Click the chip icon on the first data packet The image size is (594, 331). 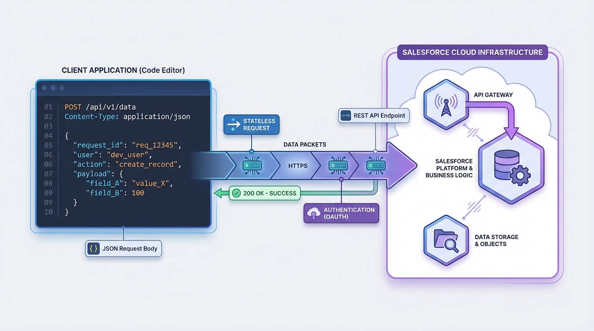(251, 165)
